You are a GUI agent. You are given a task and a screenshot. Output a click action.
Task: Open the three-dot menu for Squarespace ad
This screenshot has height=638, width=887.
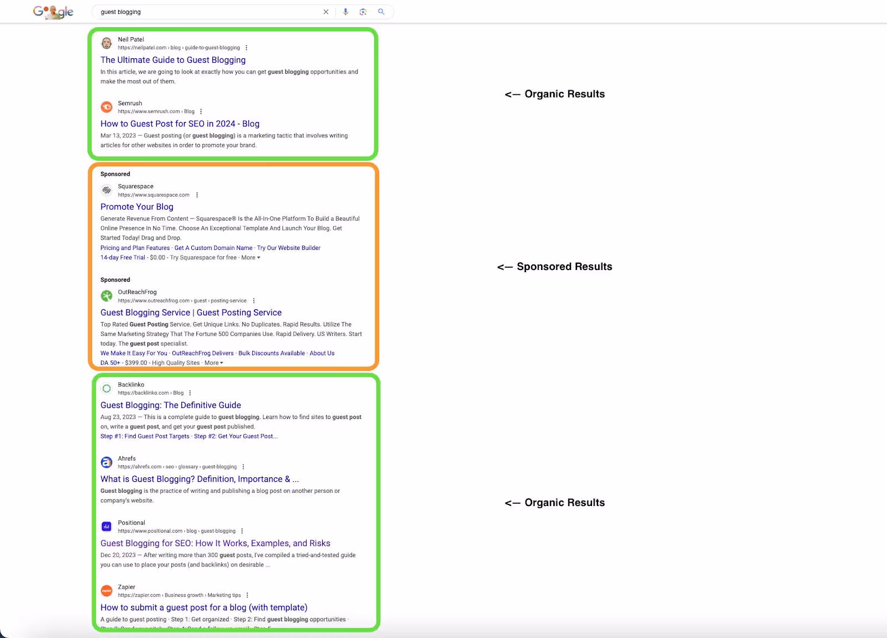point(197,195)
